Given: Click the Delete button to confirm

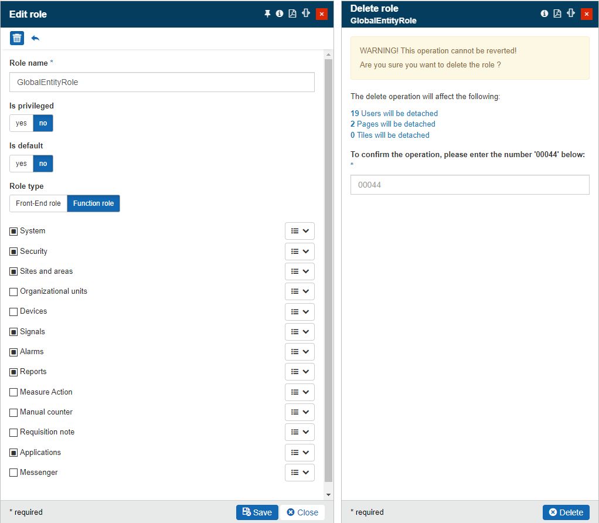Looking at the screenshot, I should (x=566, y=512).
